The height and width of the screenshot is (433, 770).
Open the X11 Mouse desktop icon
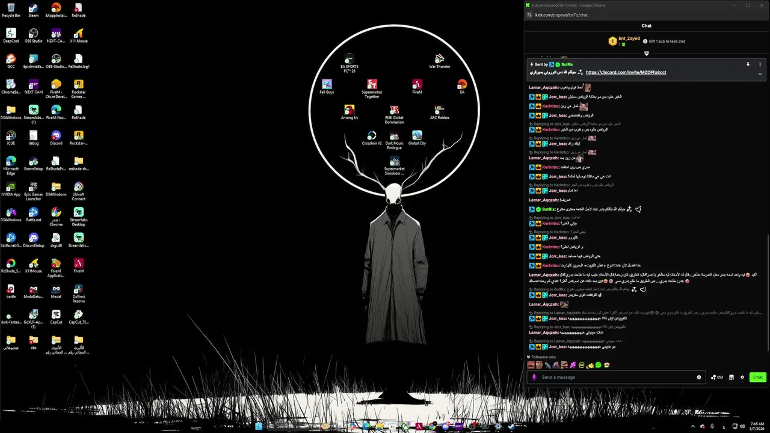pyautogui.click(x=78, y=35)
